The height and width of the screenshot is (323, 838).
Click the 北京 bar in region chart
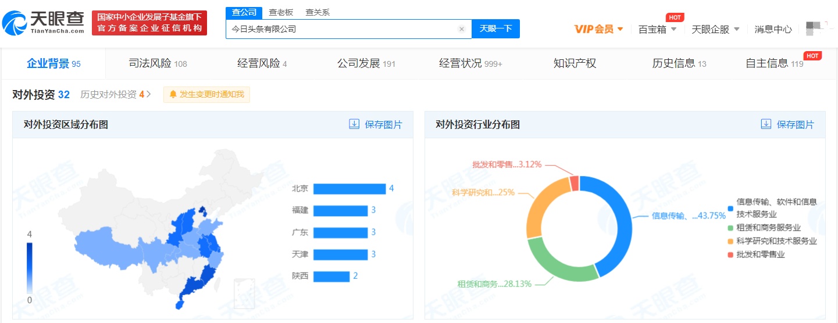point(351,189)
